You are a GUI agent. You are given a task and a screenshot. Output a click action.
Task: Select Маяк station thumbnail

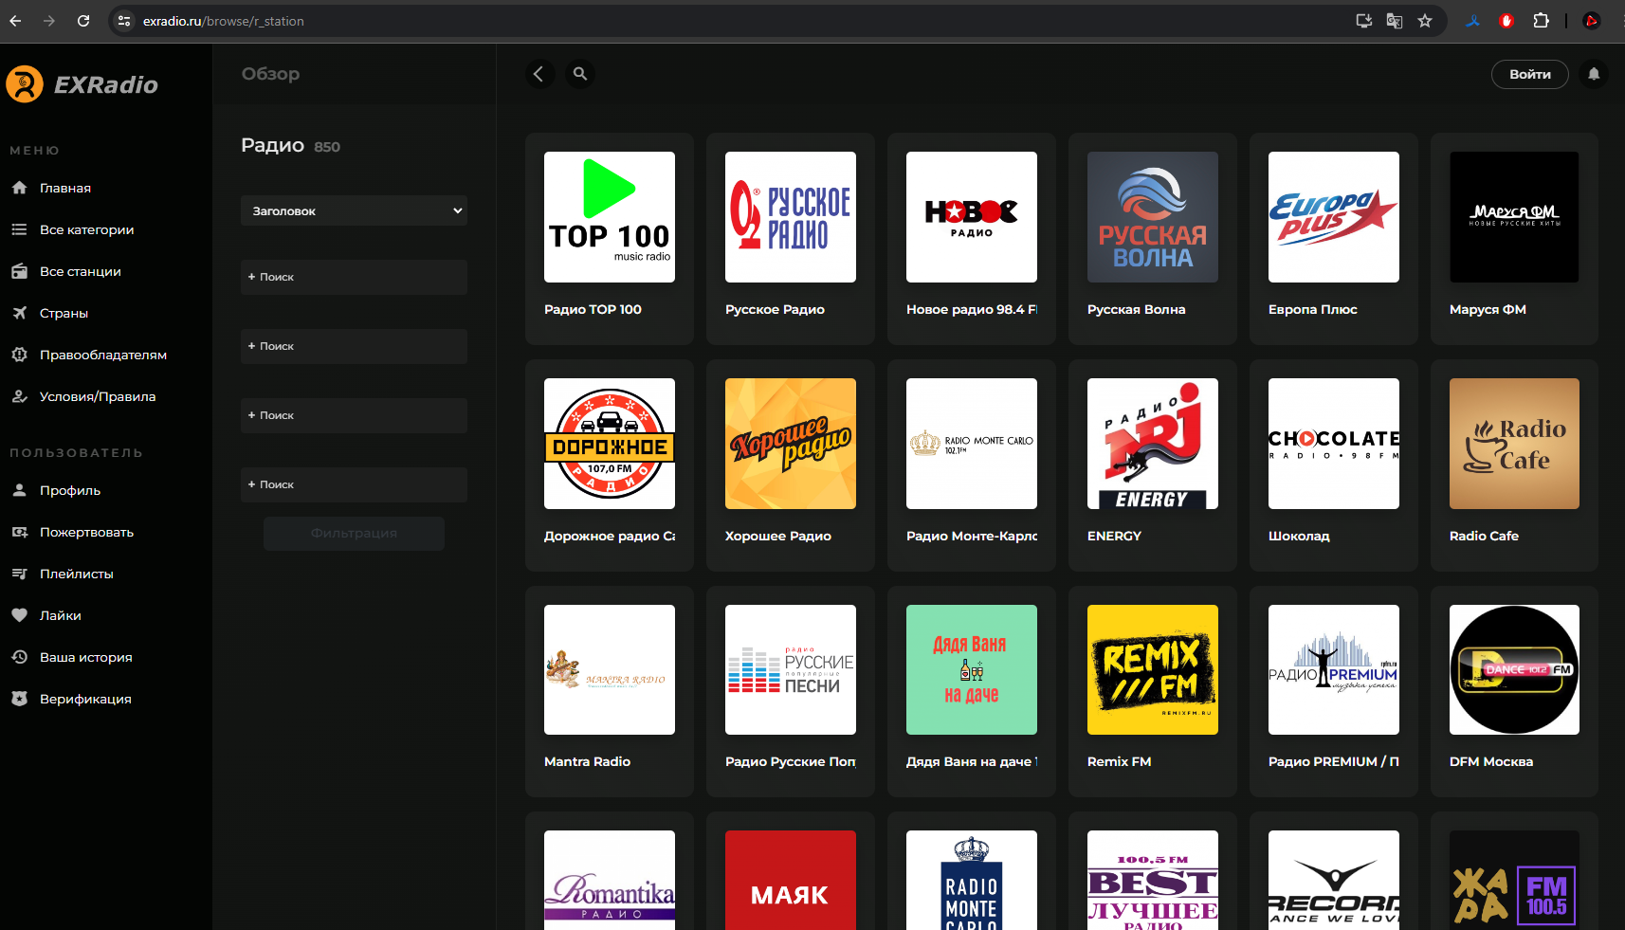coord(791,881)
